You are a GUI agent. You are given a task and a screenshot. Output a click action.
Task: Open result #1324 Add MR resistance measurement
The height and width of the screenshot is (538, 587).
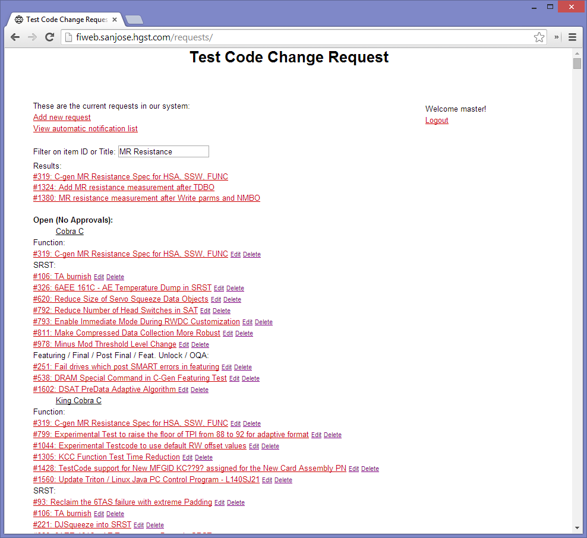coord(124,188)
